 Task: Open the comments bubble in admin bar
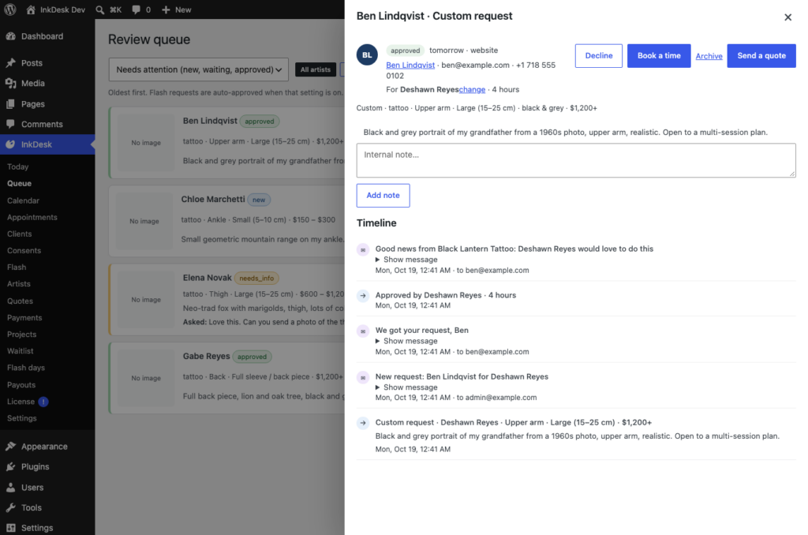tap(136, 9)
